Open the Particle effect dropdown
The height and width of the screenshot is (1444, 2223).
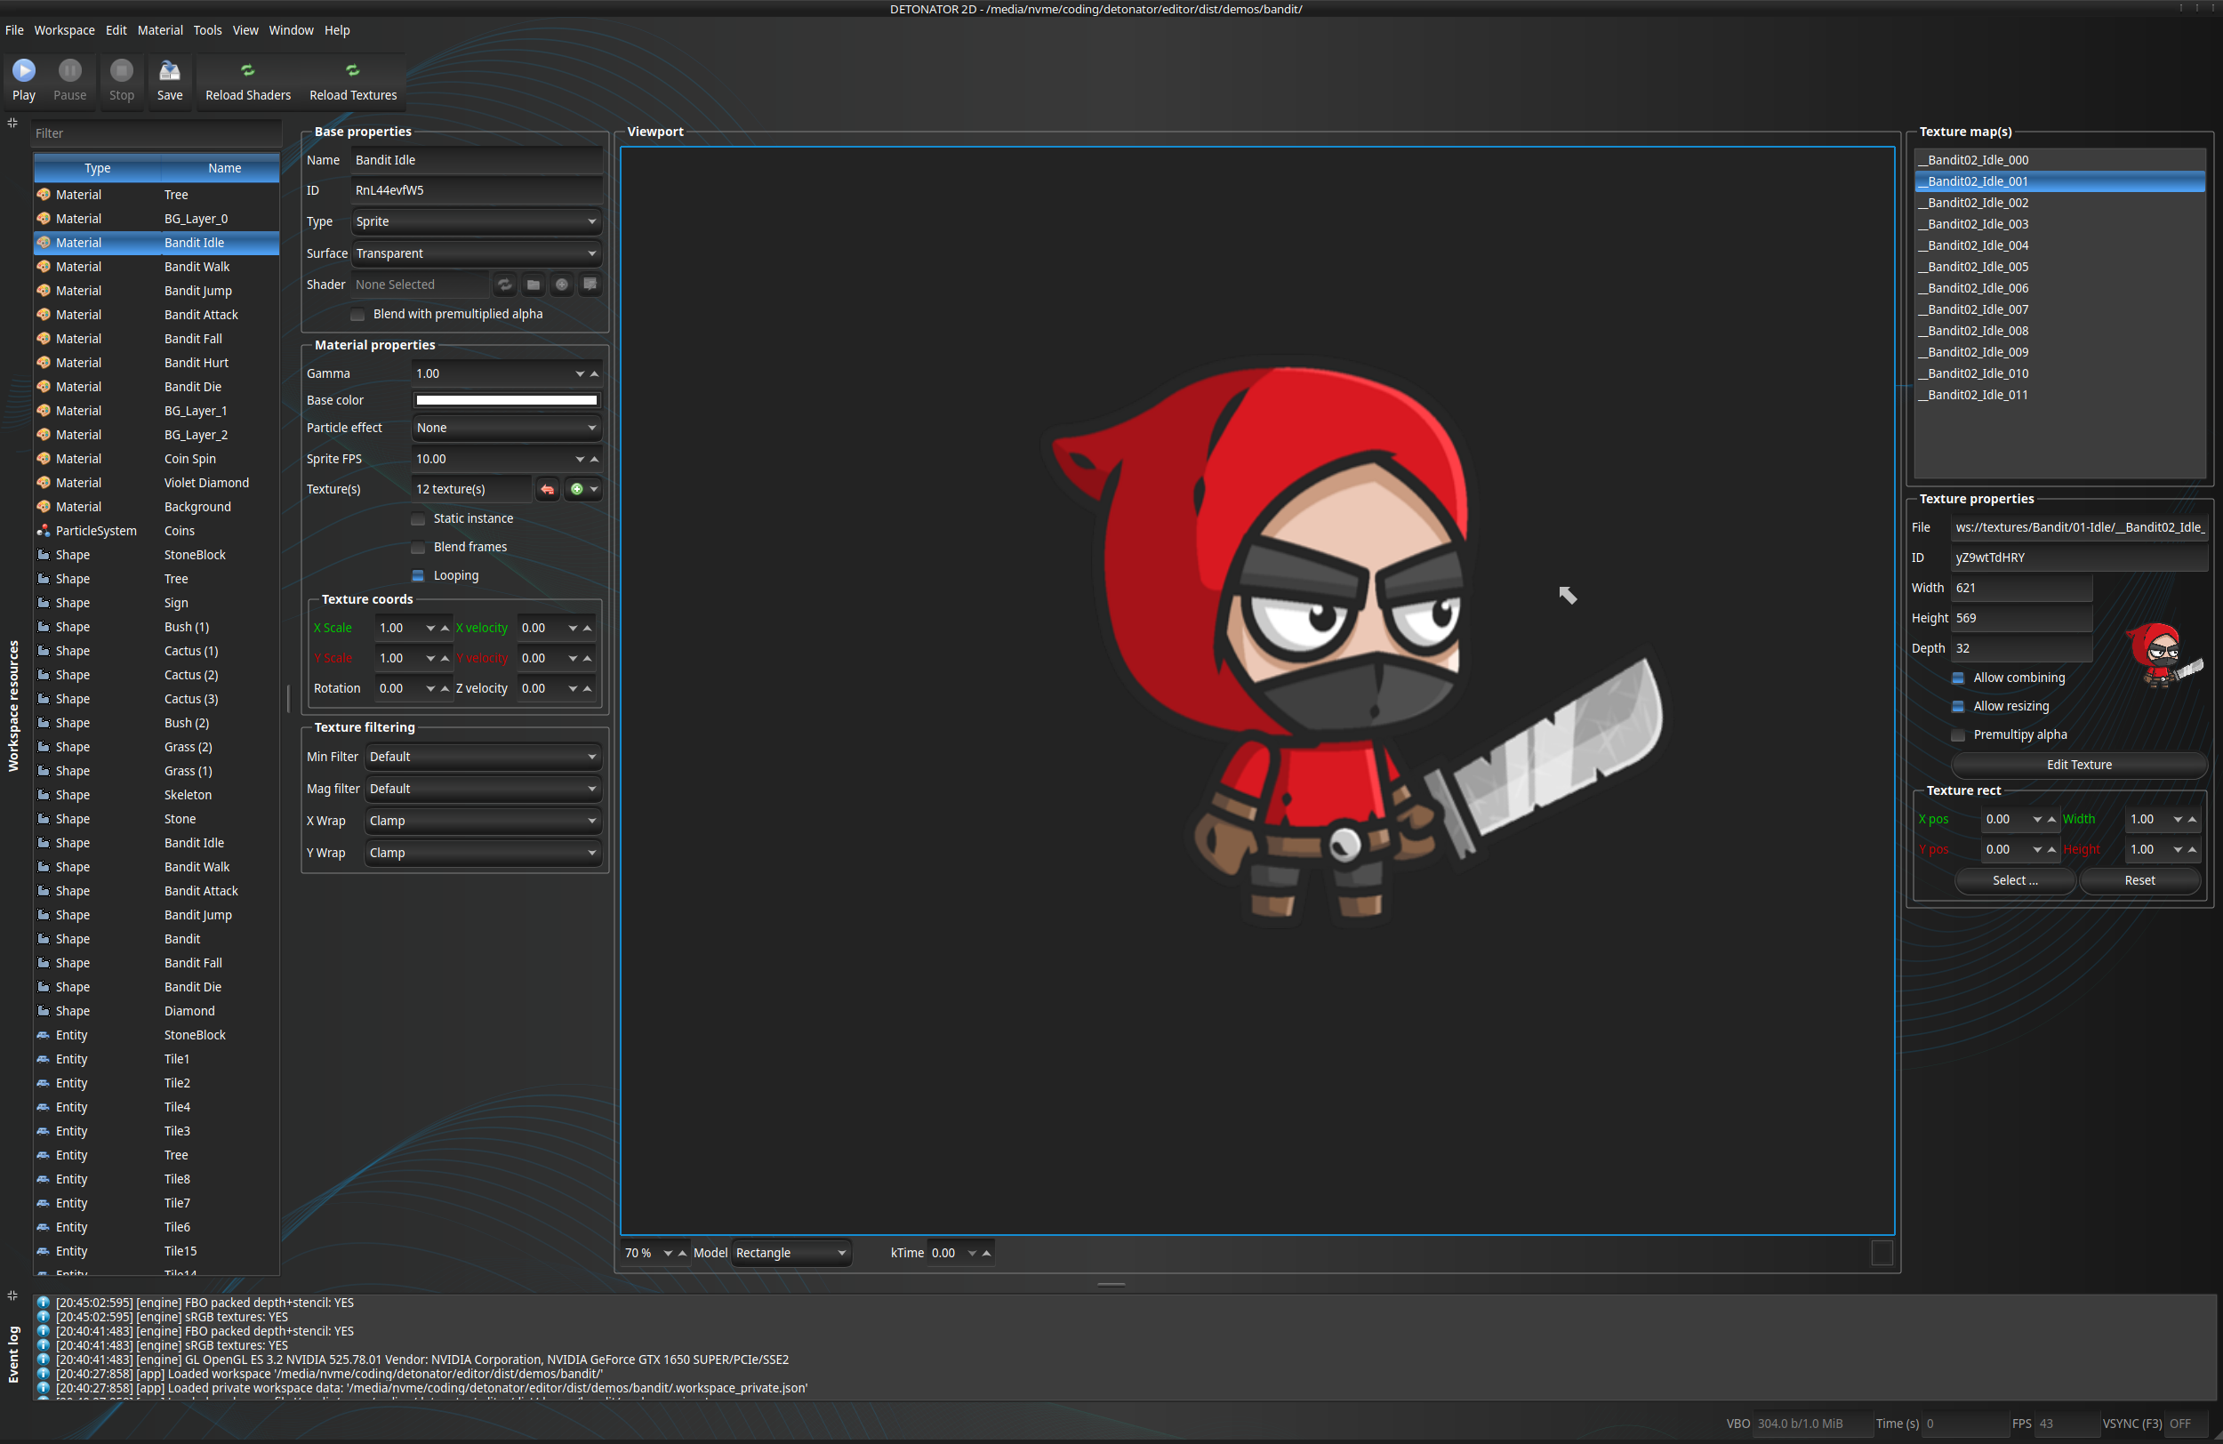tap(506, 428)
